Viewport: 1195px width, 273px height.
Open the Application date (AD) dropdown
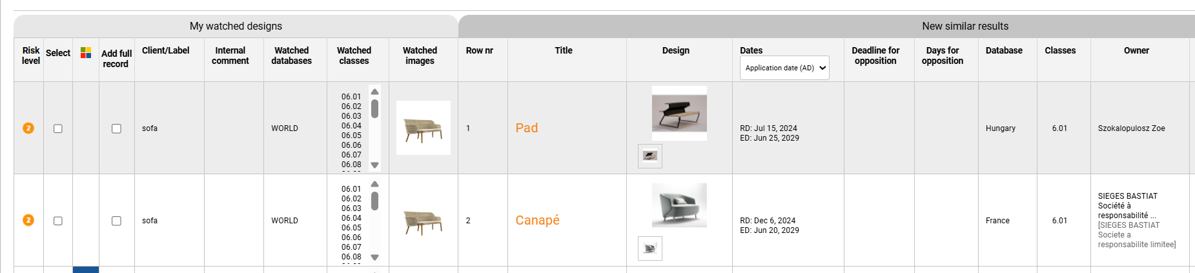click(784, 68)
